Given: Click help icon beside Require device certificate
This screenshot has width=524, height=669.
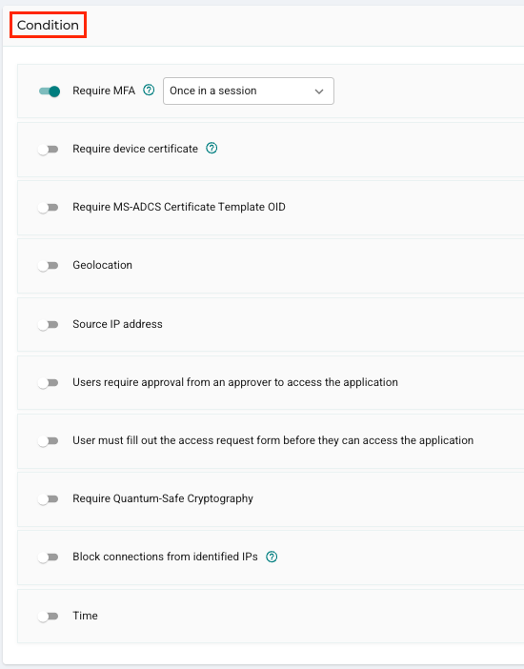Looking at the screenshot, I should 212,148.
